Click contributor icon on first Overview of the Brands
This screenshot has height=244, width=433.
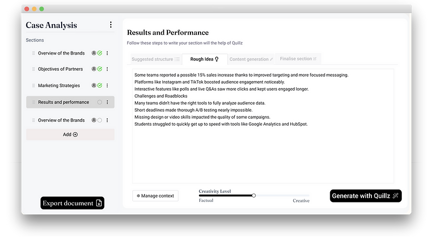click(x=94, y=53)
